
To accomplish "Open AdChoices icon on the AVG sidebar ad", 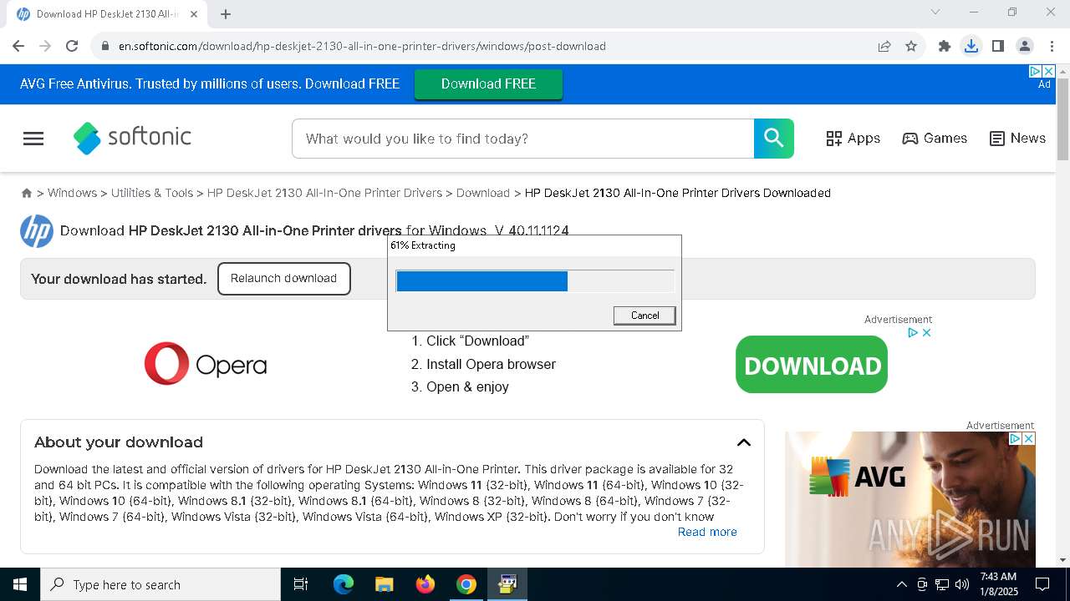I will coord(1015,438).
